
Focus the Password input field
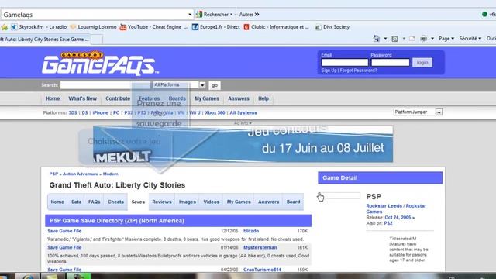[390, 63]
